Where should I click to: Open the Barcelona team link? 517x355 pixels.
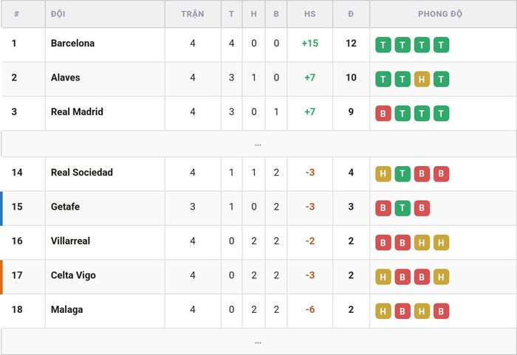(x=72, y=44)
